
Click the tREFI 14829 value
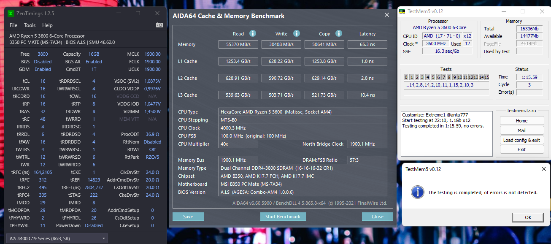(x=94, y=180)
